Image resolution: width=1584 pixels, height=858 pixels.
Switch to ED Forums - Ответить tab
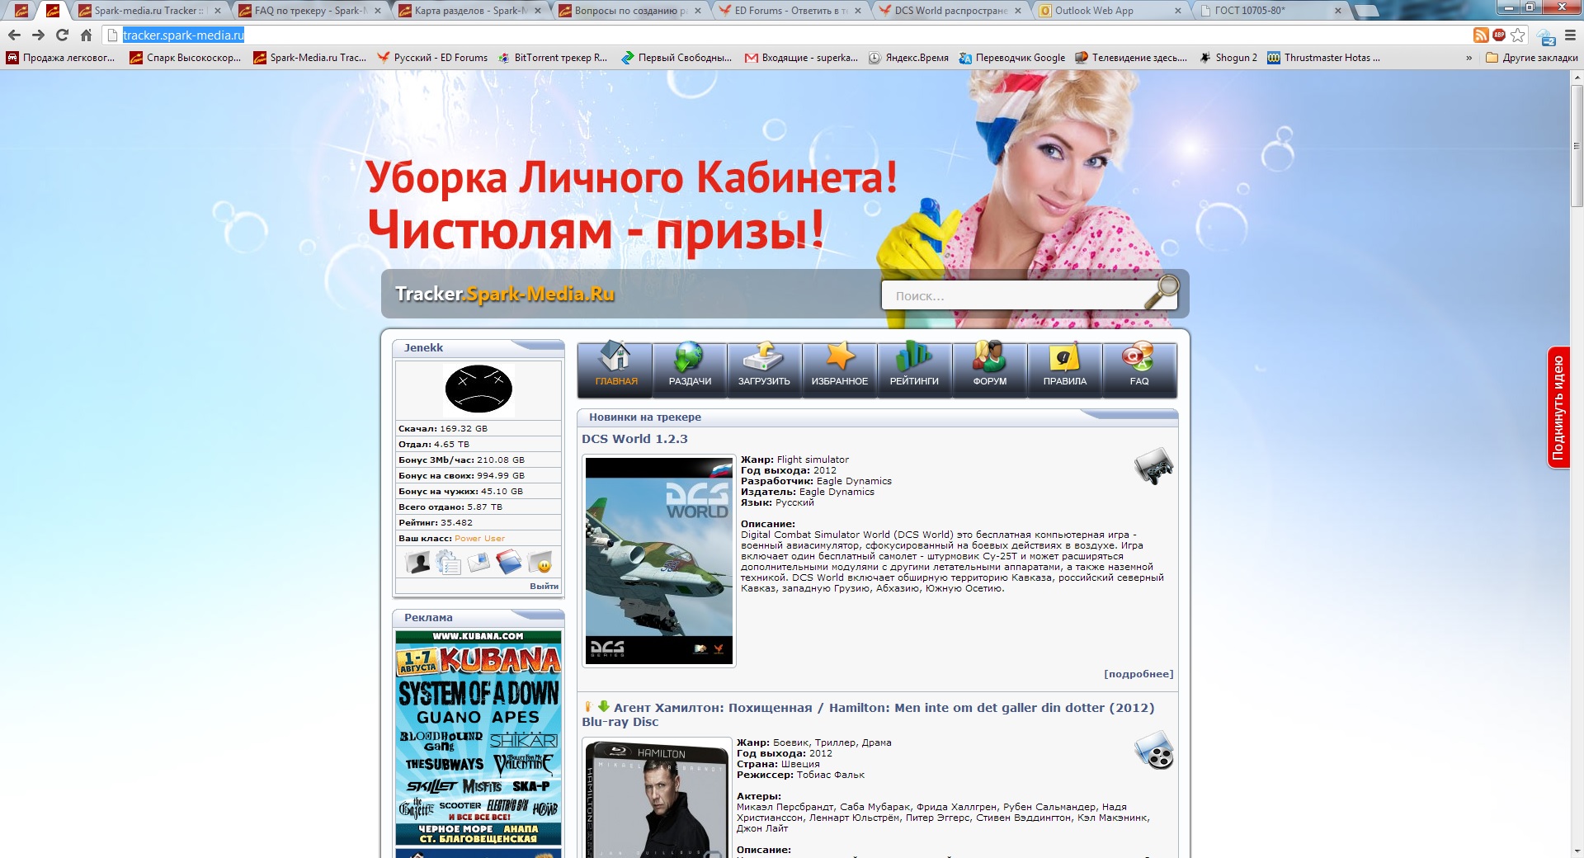click(790, 11)
